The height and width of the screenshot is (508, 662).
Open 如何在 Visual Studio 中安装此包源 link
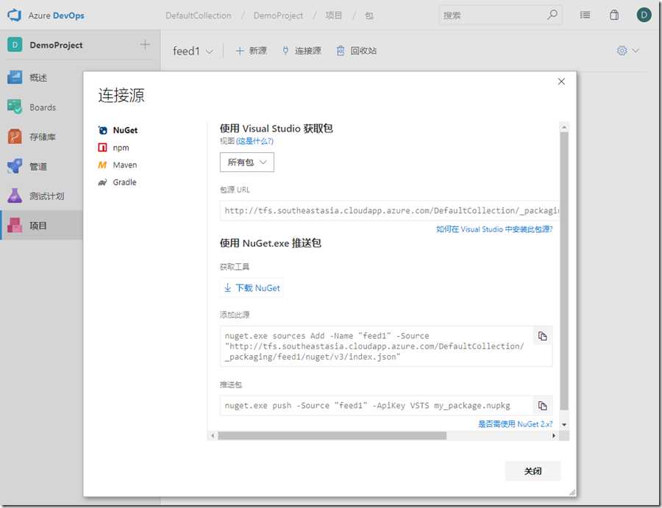(494, 229)
